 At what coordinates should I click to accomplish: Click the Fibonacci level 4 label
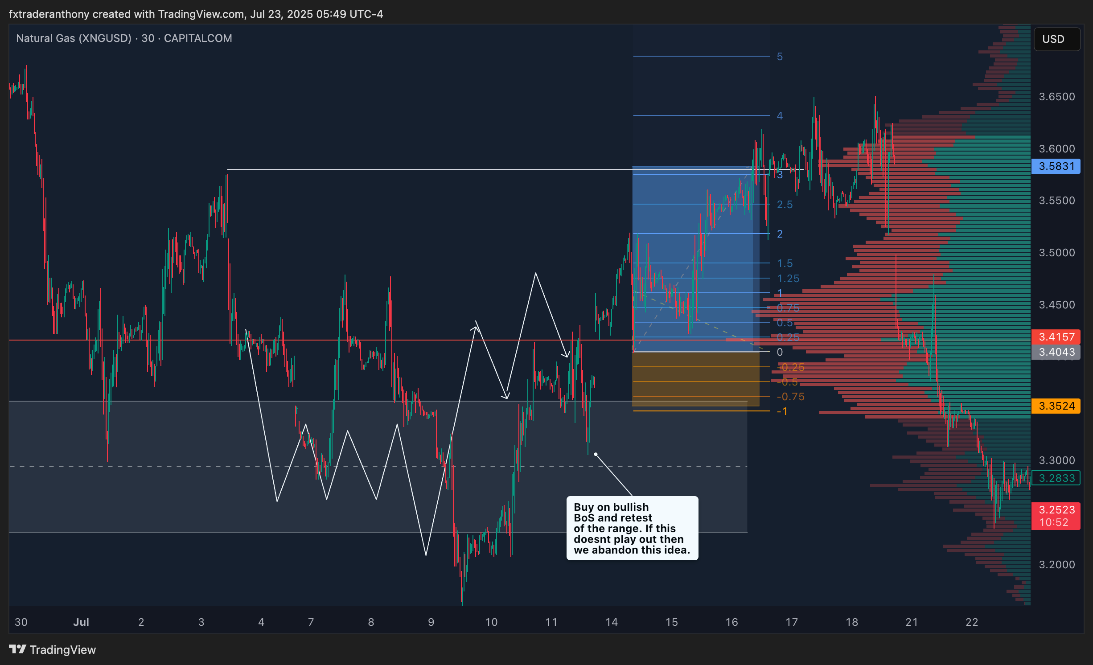(x=780, y=116)
